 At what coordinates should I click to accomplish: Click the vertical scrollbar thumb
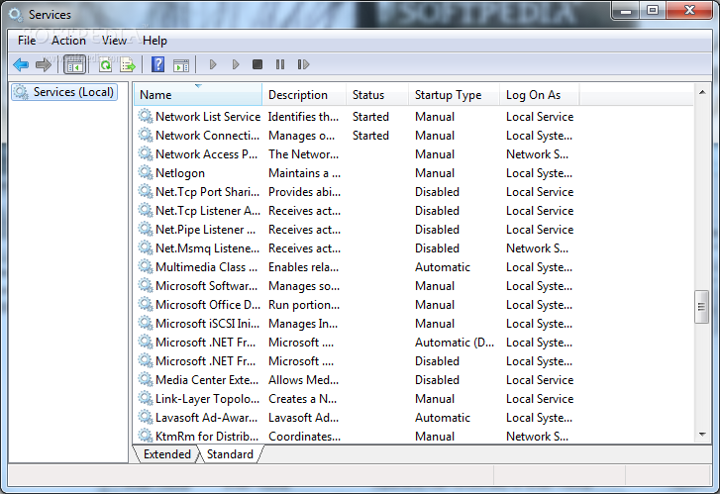(x=701, y=307)
